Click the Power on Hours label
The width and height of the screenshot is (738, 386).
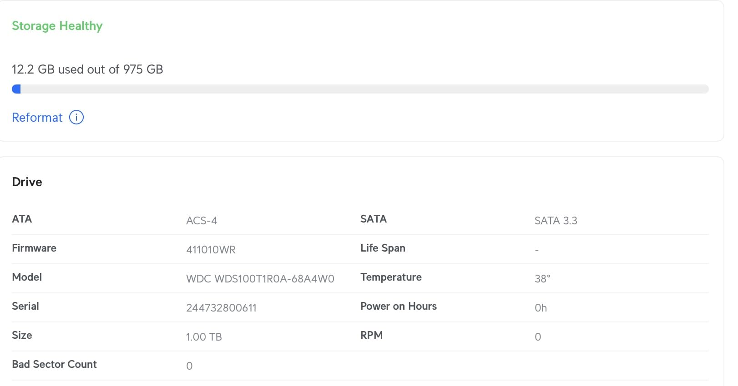pos(398,306)
